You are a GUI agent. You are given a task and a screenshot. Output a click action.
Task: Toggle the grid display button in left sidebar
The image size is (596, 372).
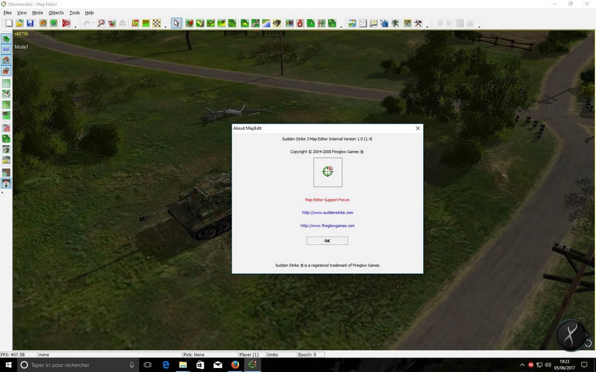pos(6,83)
